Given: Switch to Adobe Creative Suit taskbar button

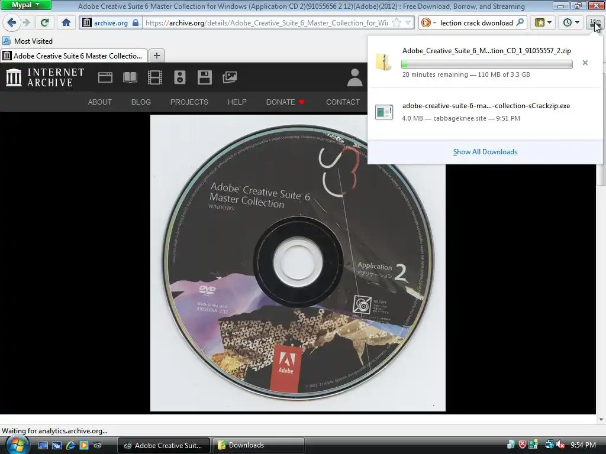Looking at the screenshot, I should 163,445.
